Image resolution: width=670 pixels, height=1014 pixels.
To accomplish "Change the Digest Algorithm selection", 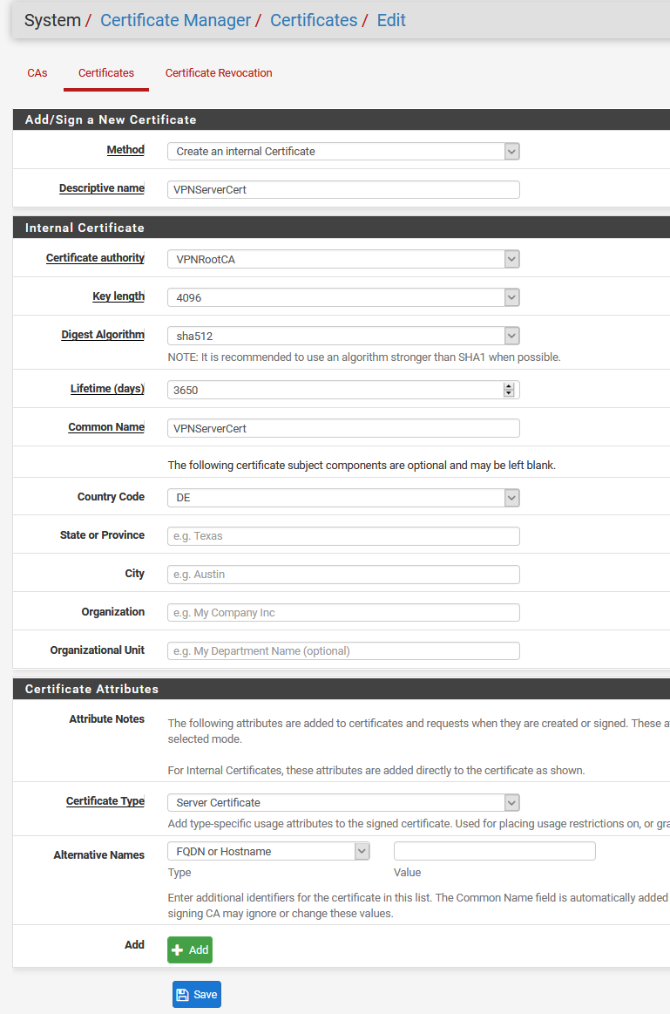I will tap(343, 336).
